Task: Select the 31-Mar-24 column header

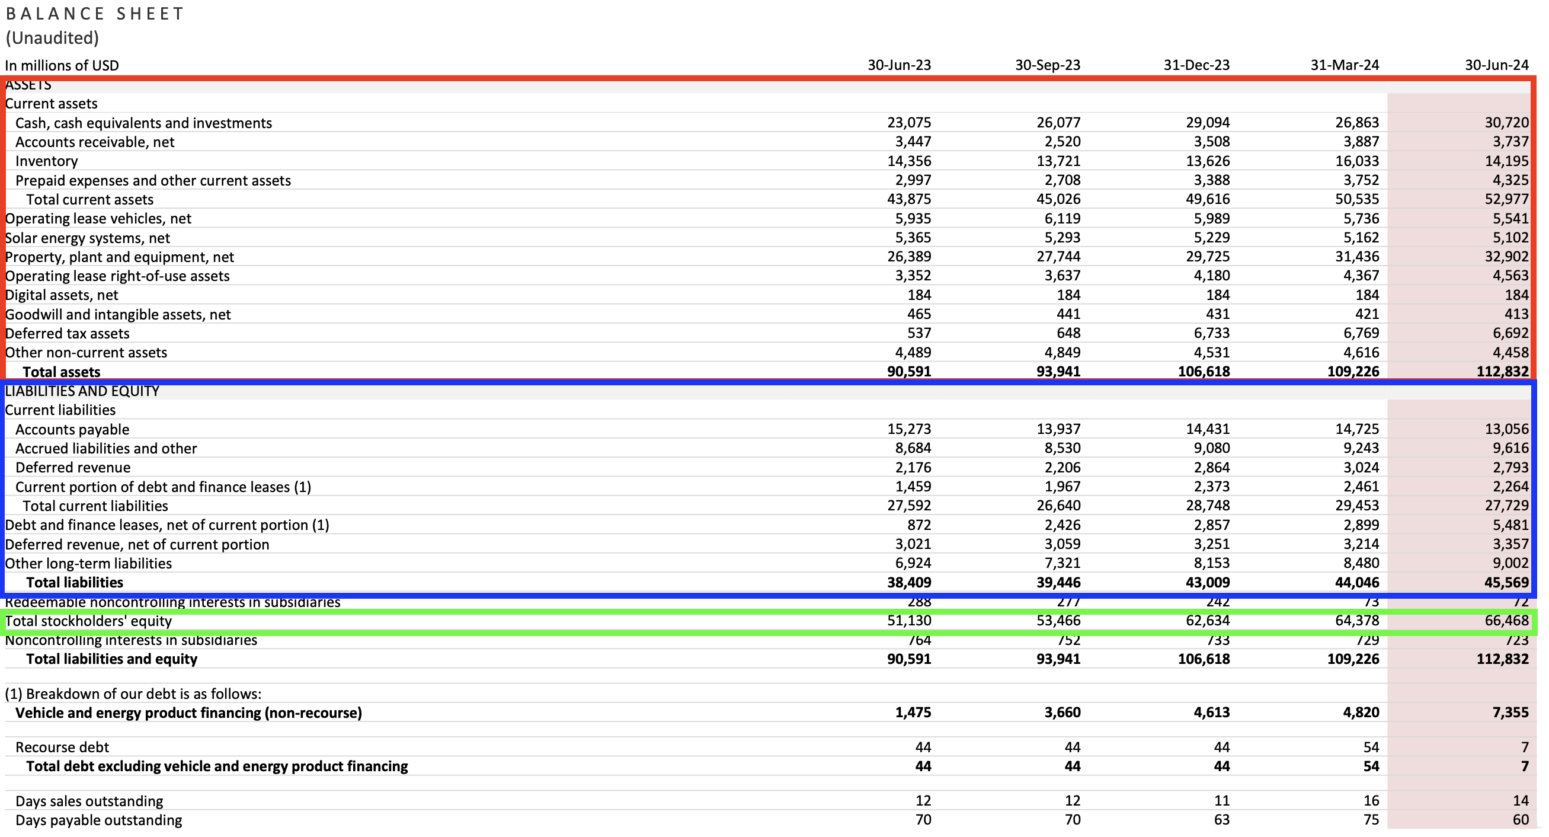Action: click(x=1345, y=65)
